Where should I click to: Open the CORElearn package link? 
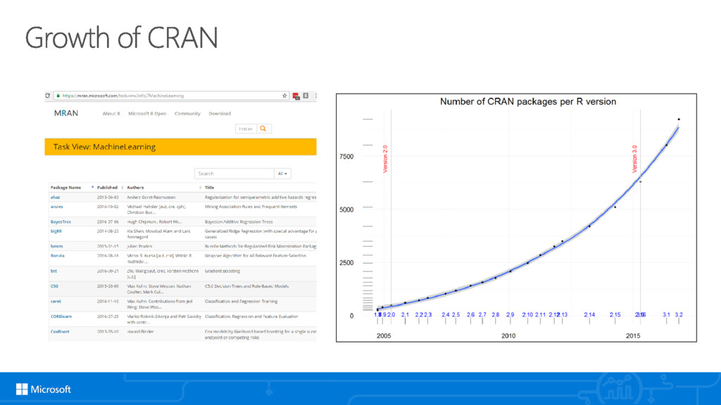[x=61, y=316]
